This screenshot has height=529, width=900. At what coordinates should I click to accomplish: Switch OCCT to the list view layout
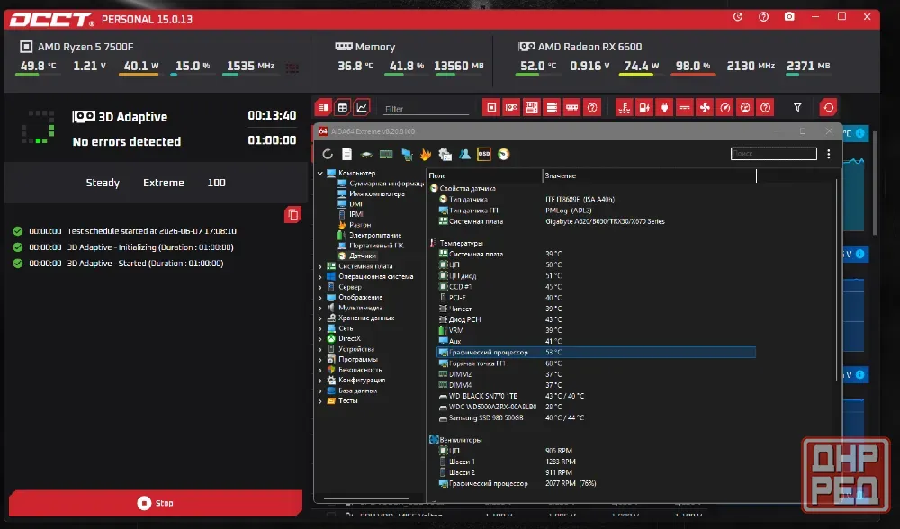pyautogui.click(x=323, y=107)
